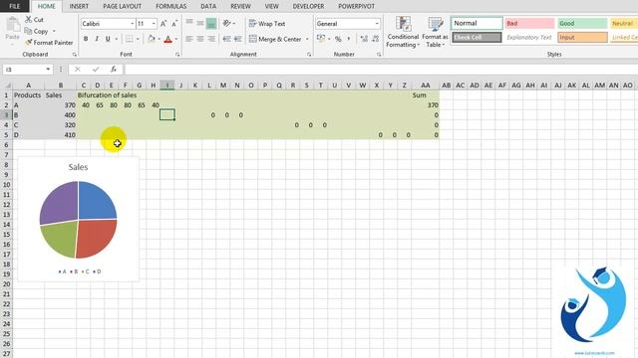The width and height of the screenshot is (638, 358).
Task: Click the Increase Decimal icon
Action: 364,39
